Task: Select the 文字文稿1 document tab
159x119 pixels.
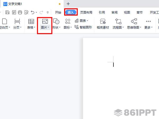Action: click(32, 4)
